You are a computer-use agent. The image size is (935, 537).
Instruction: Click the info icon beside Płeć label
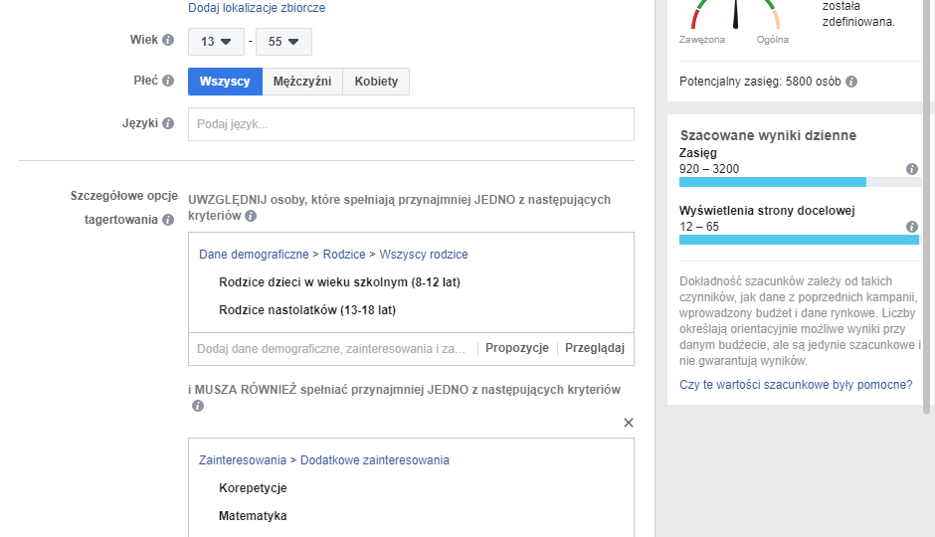pyautogui.click(x=168, y=82)
